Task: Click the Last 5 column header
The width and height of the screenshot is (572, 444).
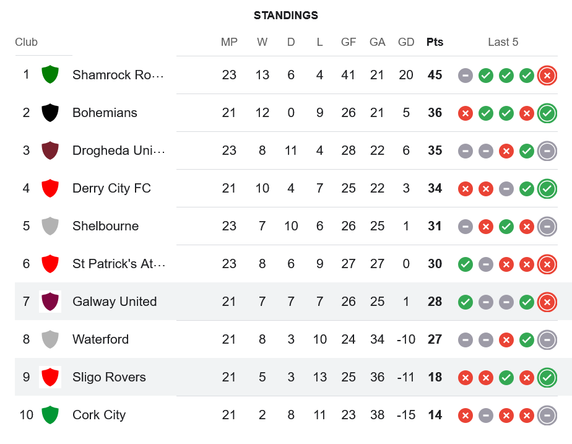Action: point(503,42)
